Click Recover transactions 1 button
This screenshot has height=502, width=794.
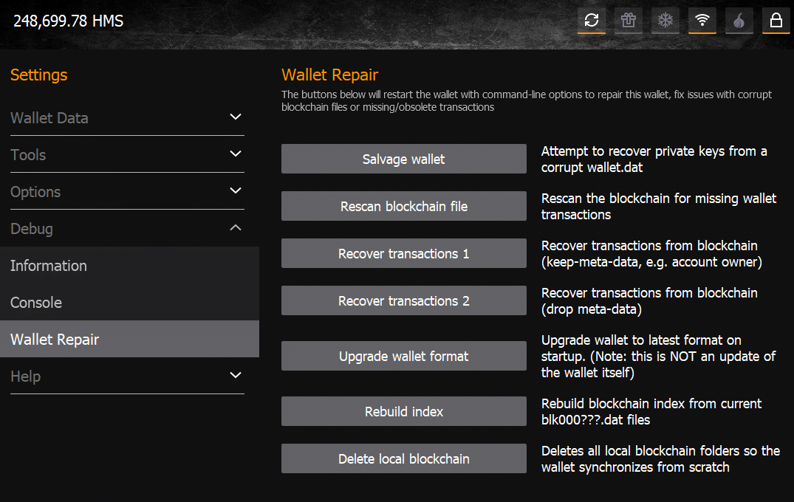[403, 253]
